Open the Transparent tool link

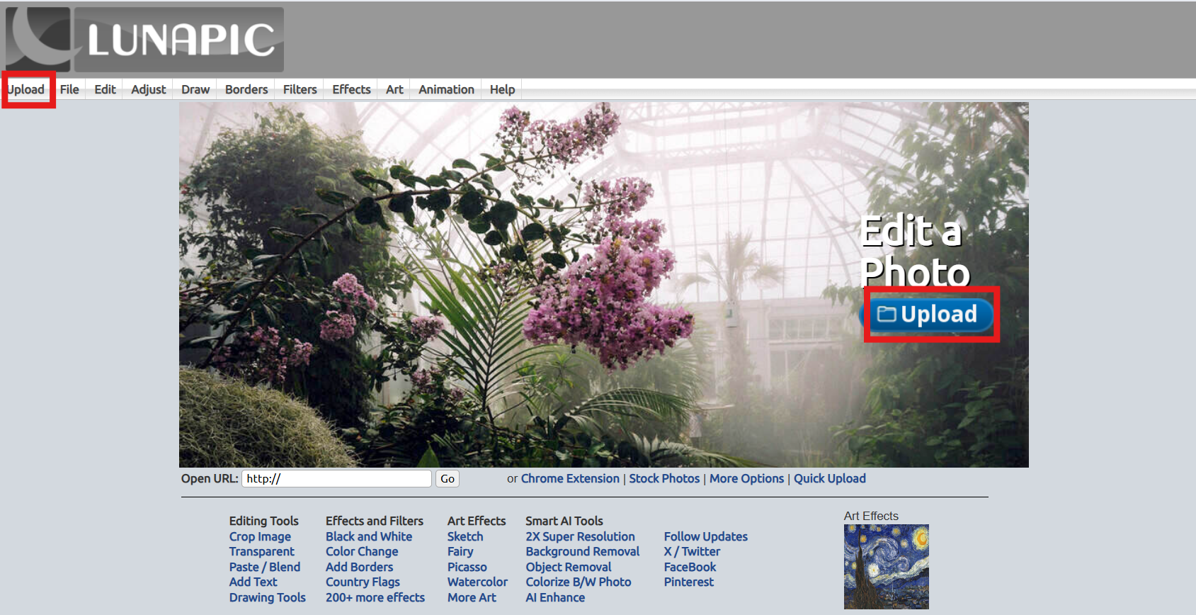coord(262,552)
